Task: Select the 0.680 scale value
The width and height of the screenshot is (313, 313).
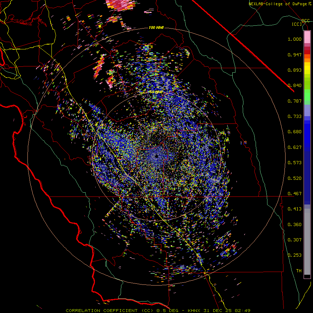Action: 295,132
